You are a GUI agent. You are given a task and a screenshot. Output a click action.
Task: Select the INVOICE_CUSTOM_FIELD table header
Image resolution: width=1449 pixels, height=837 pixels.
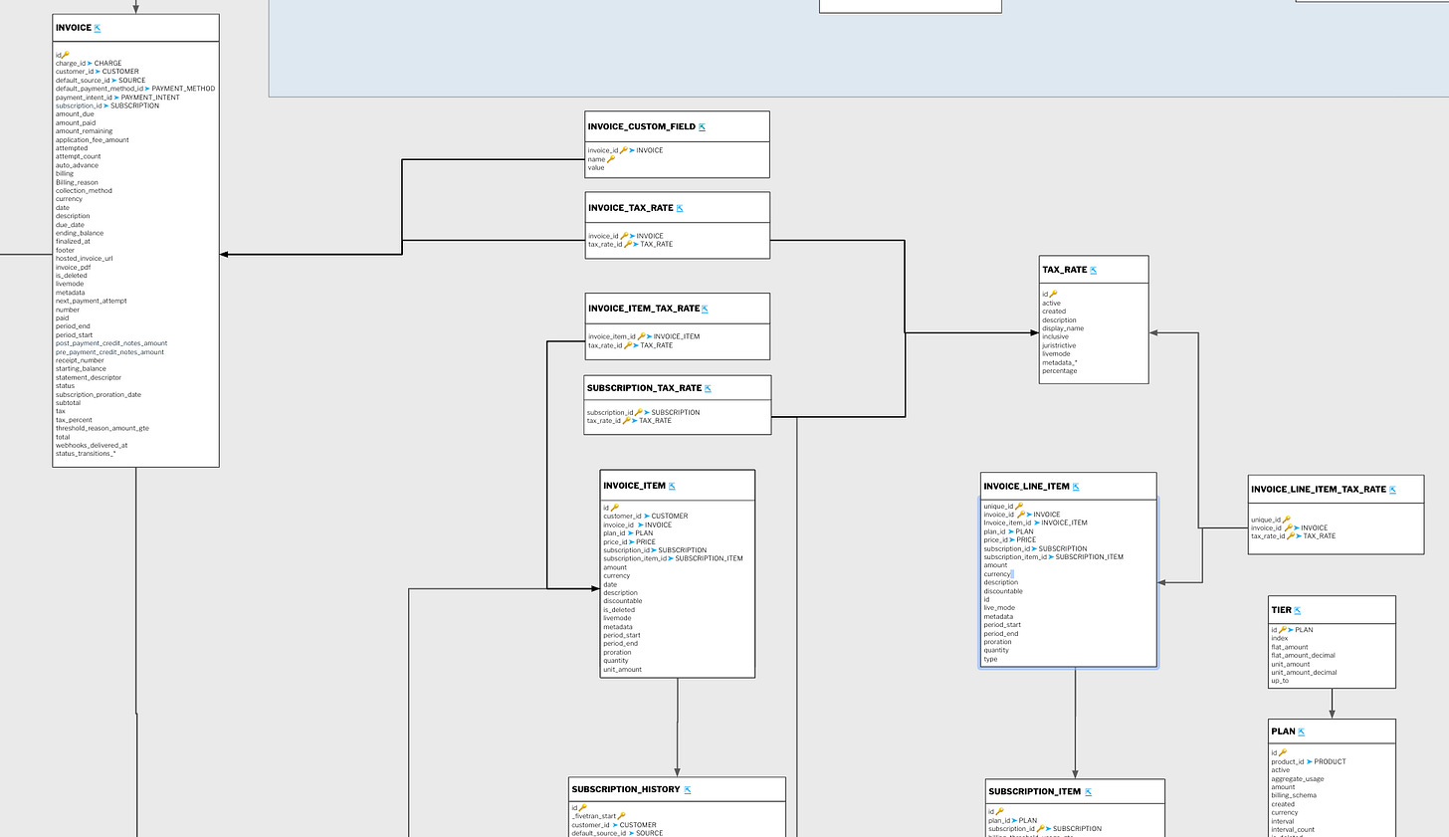click(642, 126)
